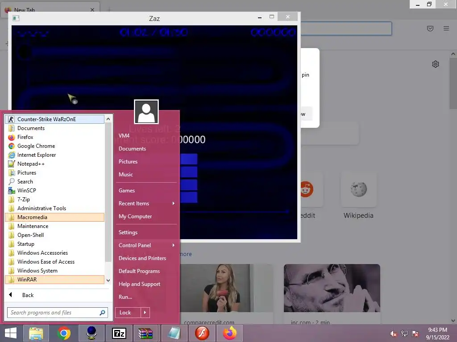Expand the Windows Ease of Access folder
This screenshot has height=342, width=457.
pyautogui.click(x=54, y=262)
